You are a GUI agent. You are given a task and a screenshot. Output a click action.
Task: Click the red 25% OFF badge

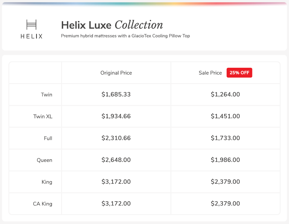pyautogui.click(x=239, y=73)
